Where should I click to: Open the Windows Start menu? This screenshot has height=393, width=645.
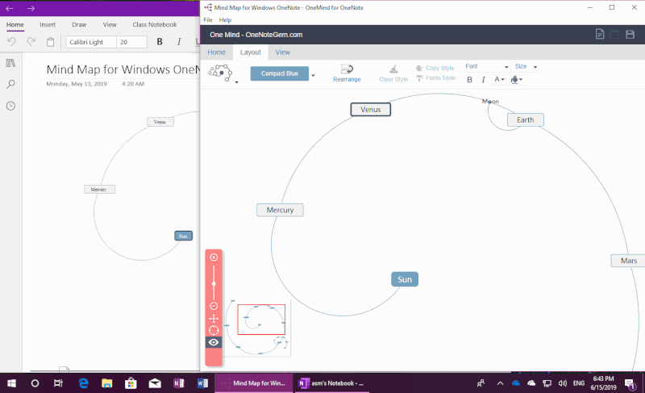[11, 383]
